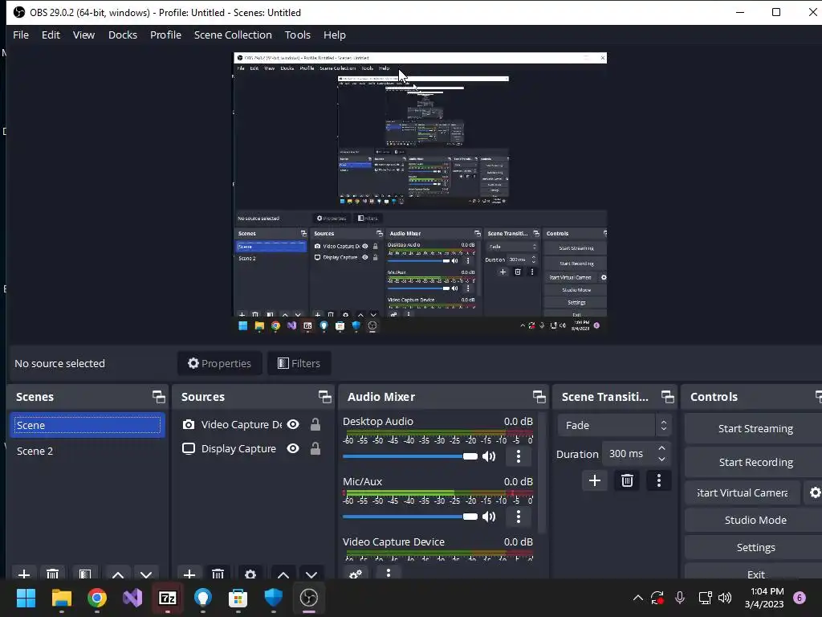This screenshot has width=822, height=617.
Task: Open File Explorer from the taskbar
Action: click(61, 598)
